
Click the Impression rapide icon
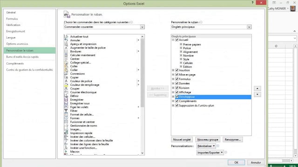(x=66, y=133)
